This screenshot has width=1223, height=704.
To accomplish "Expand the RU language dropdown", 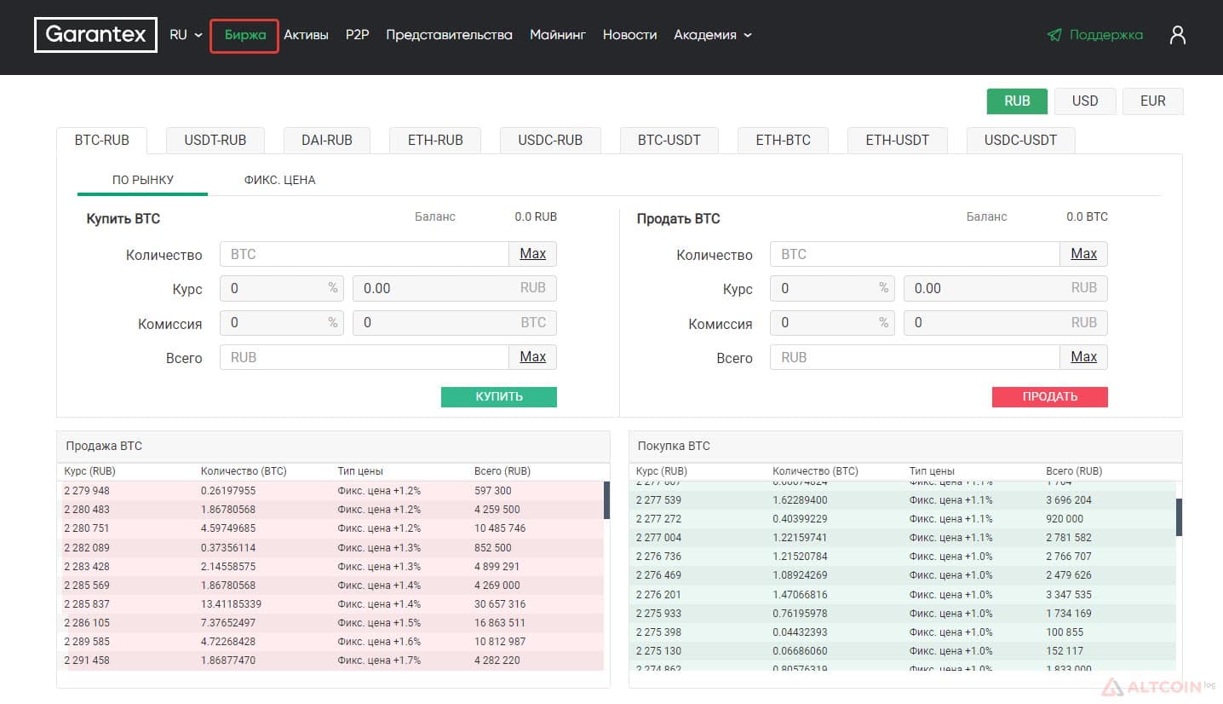I will pyautogui.click(x=186, y=35).
